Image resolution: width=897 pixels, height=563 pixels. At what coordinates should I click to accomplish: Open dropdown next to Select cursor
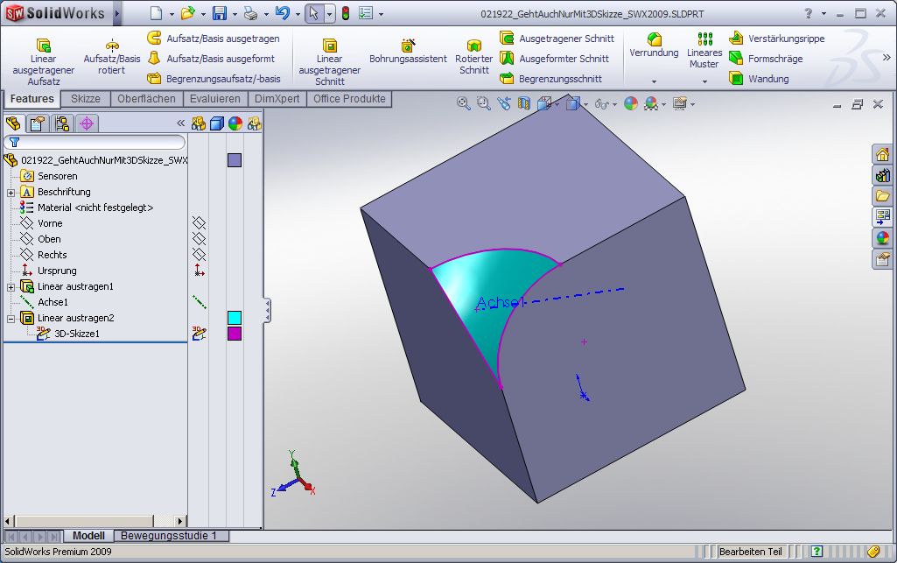(330, 14)
